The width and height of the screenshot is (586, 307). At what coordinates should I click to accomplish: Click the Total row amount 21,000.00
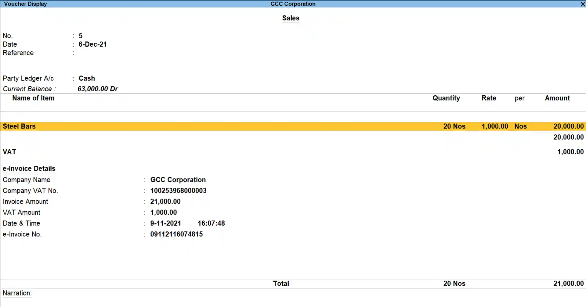tap(568, 283)
